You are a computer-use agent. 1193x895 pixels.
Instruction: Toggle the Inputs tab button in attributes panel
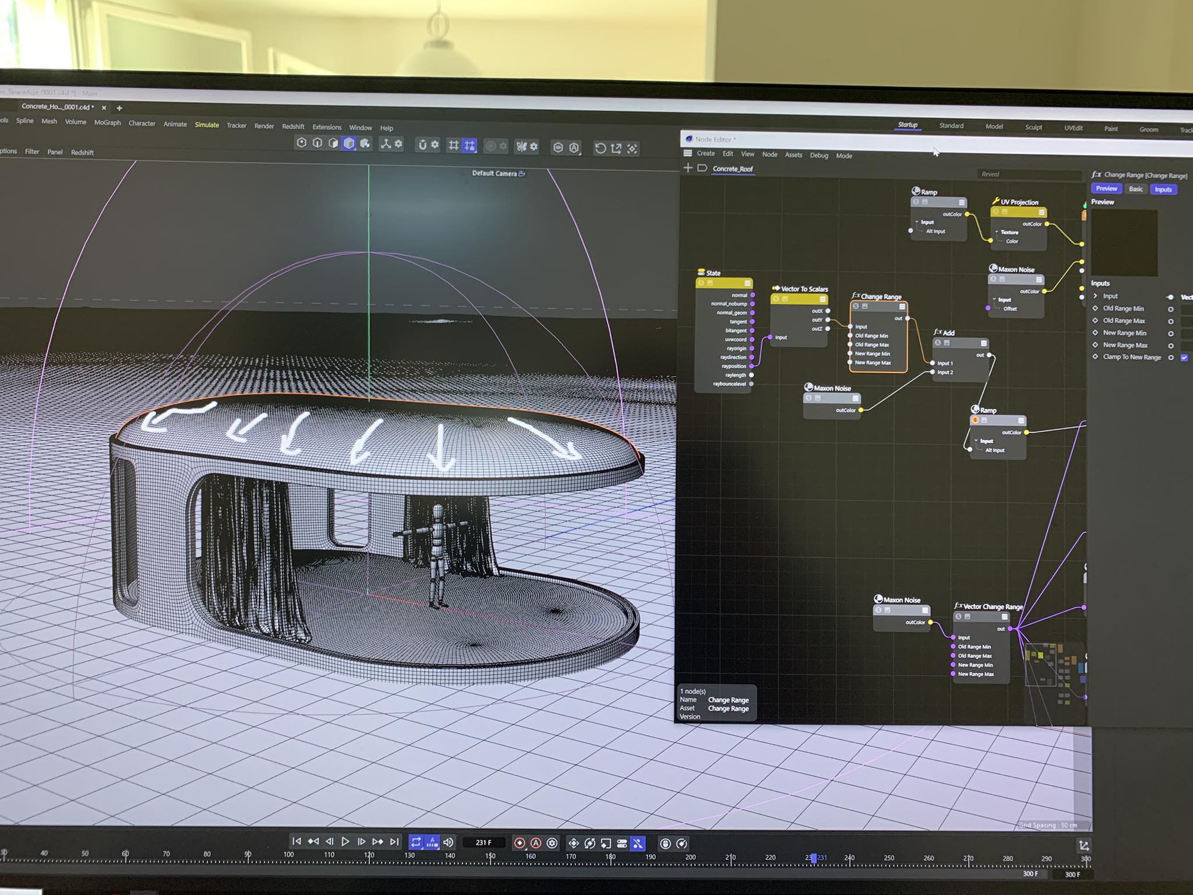click(1163, 189)
